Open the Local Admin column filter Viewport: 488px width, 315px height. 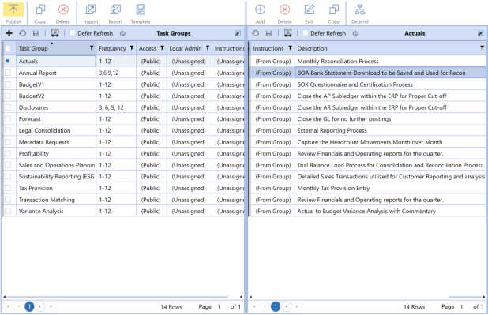tap(208, 48)
